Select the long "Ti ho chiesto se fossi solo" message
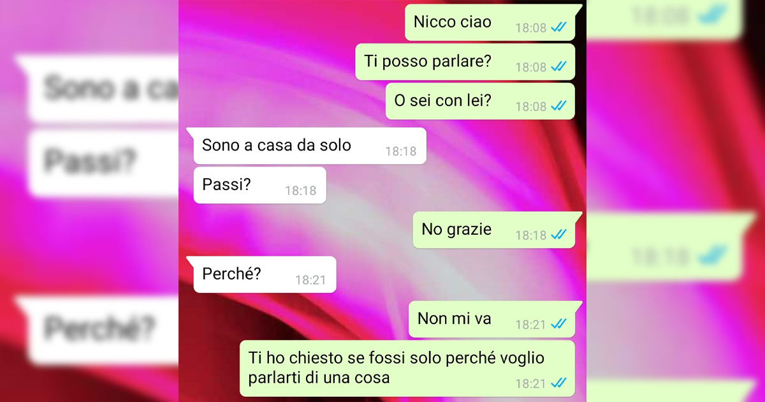Screen dimensions: 765x402 (x=407, y=368)
